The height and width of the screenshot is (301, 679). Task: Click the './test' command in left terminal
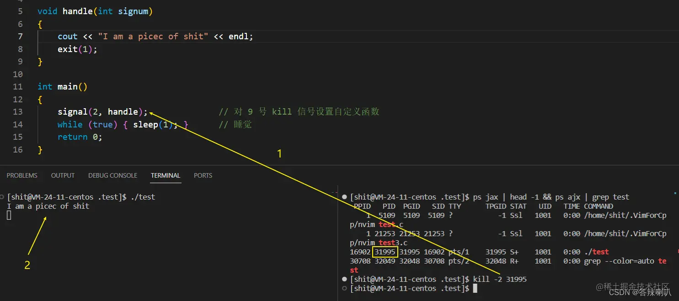[143, 197]
